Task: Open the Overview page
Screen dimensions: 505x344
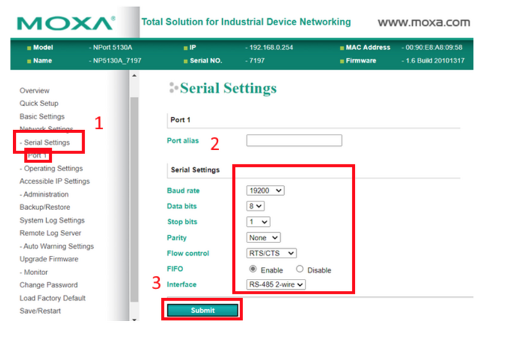Action: coord(35,90)
